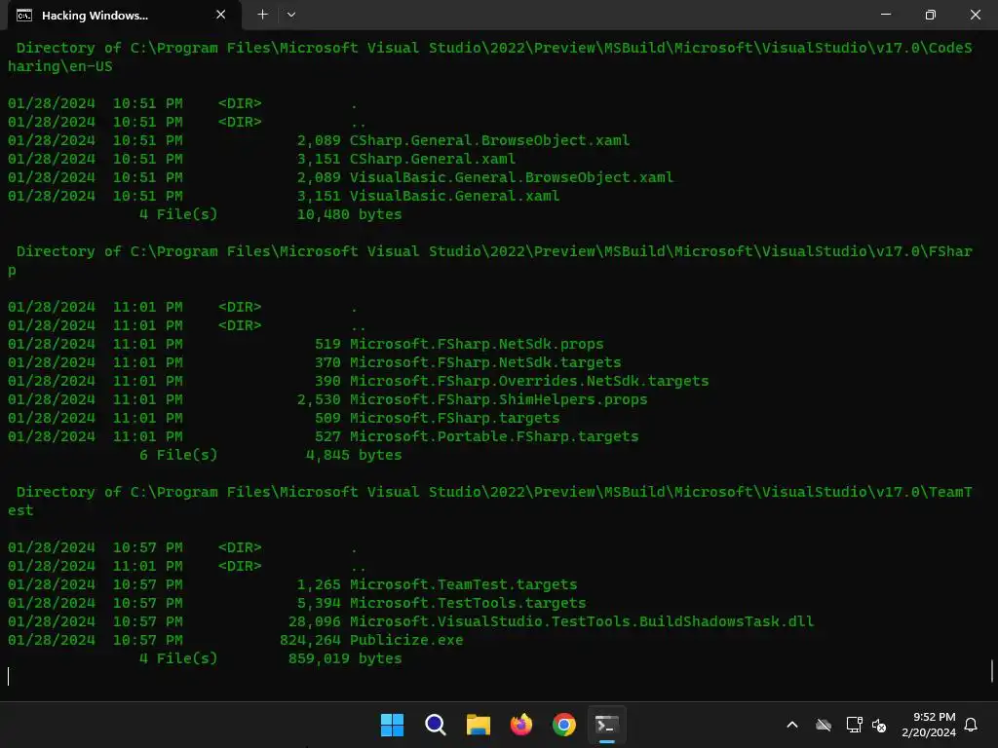Click Microsoft.TestTools.targets filename
Viewport: 998px width, 748px height.
pos(468,603)
